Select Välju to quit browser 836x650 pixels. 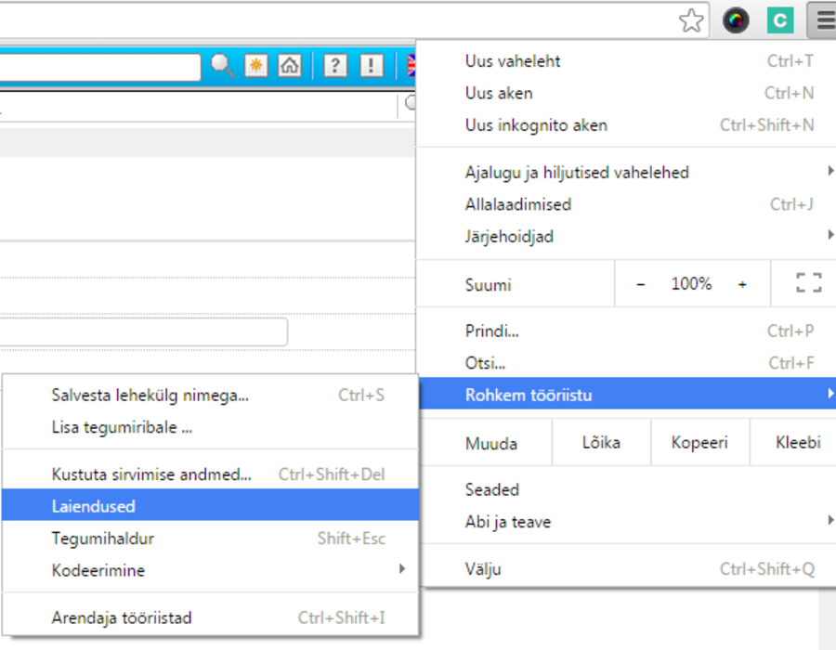626,569
